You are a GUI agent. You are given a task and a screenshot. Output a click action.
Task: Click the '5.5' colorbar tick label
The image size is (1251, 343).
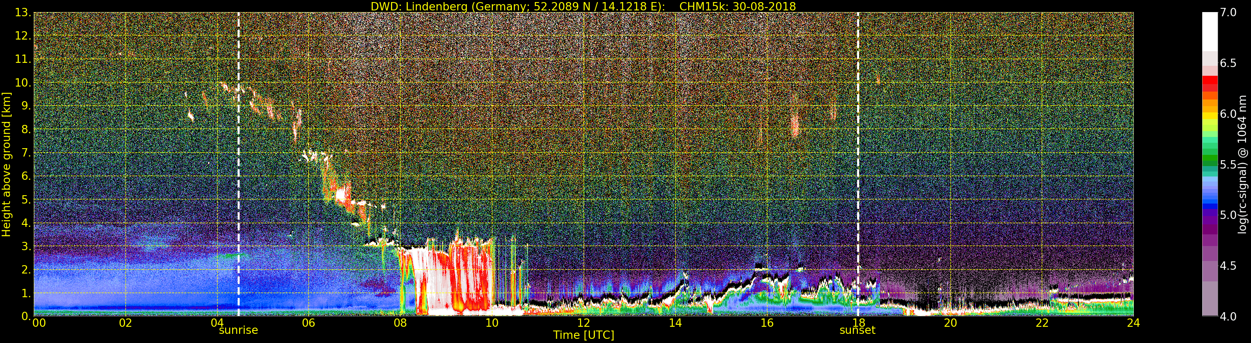pyautogui.click(x=1228, y=164)
